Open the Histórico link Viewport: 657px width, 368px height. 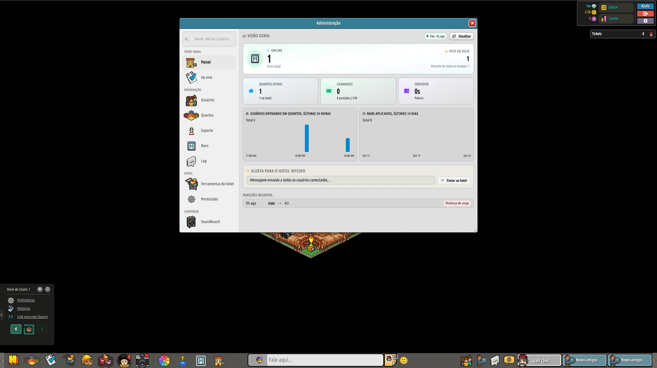click(x=24, y=308)
